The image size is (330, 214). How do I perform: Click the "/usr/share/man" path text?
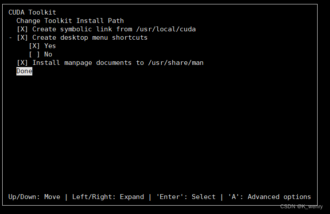(x=176, y=63)
